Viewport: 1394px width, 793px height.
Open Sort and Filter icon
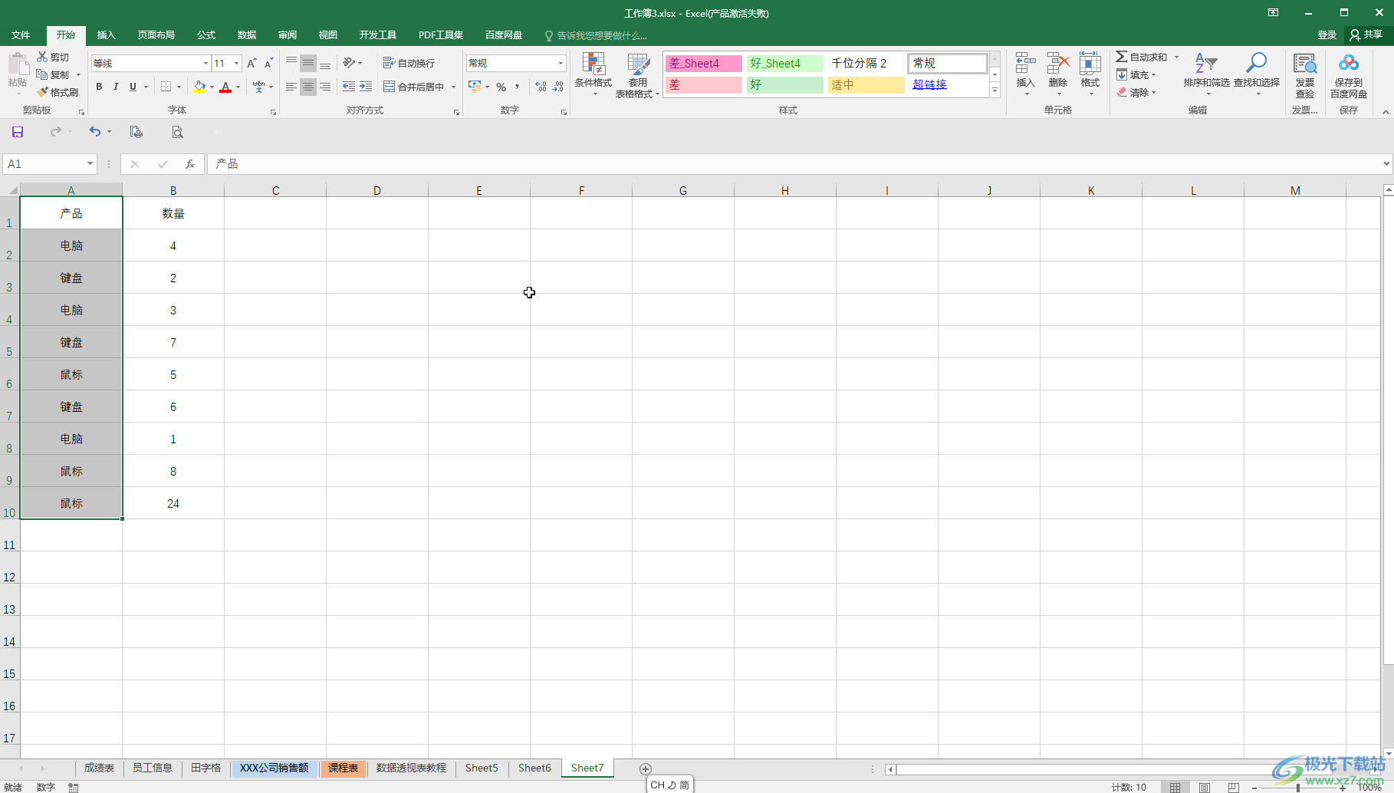point(1206,64)
